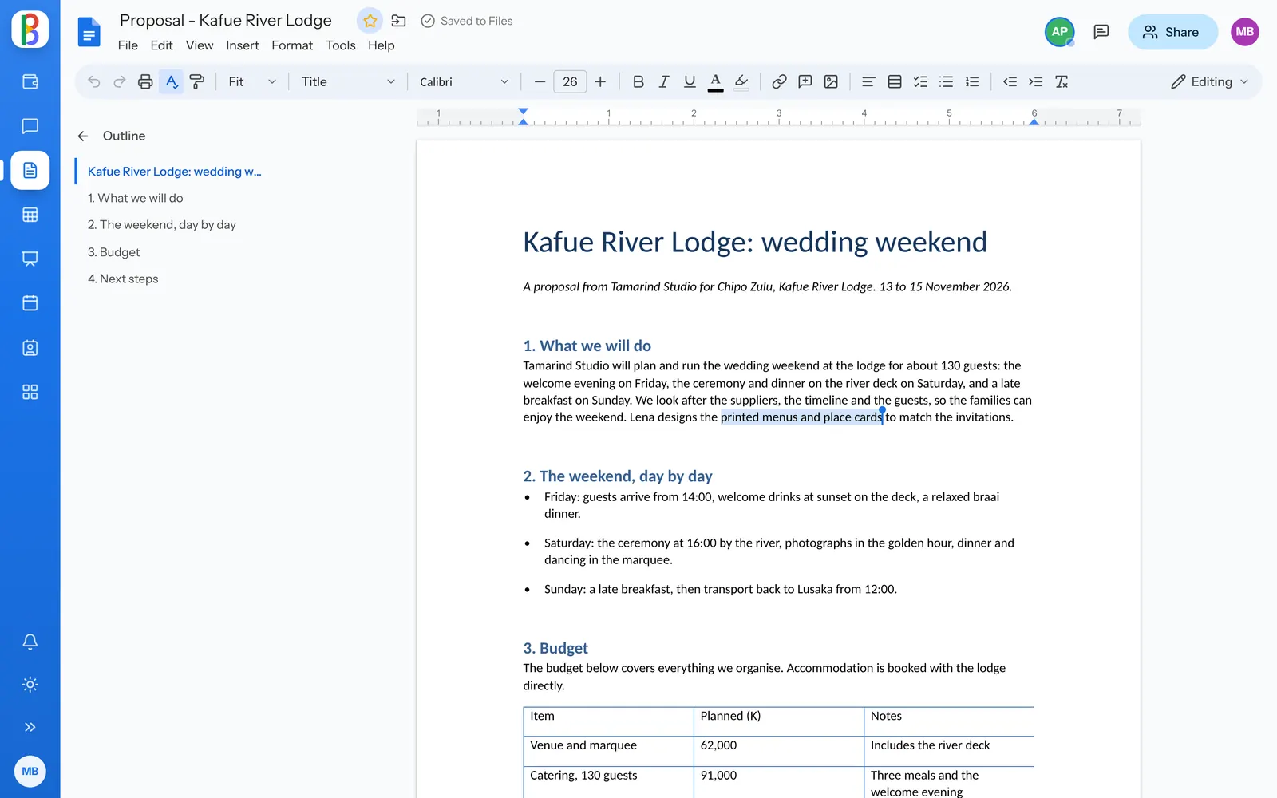The height and width of the screenshot is (798, 1277).
Task: Open the highlight color tool
Action: click(741, 81)
